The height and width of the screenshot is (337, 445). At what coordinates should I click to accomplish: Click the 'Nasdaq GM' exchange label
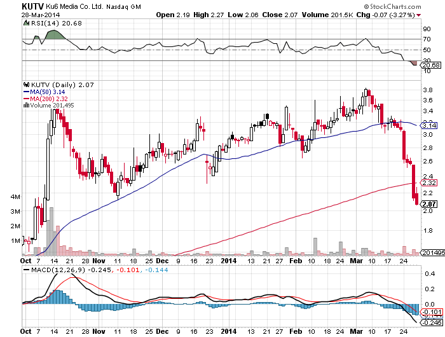tap(123, 7)
